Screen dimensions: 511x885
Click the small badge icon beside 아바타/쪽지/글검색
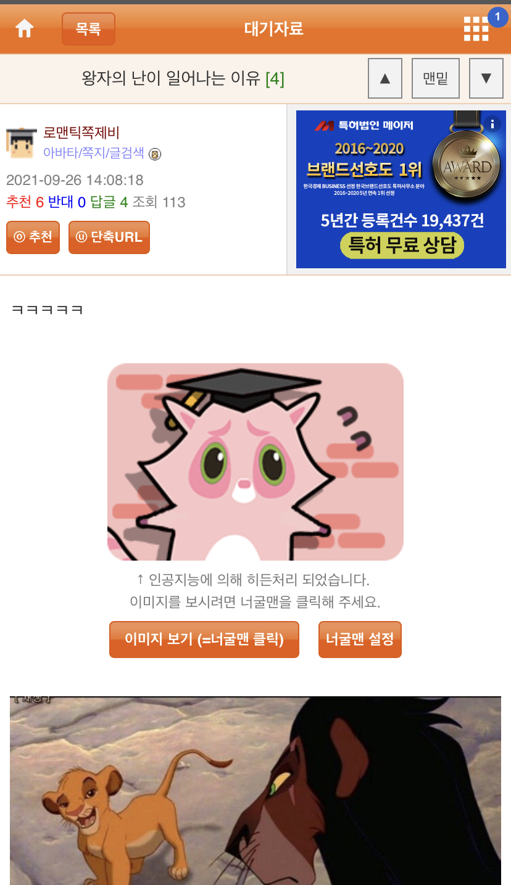point(155,154)
